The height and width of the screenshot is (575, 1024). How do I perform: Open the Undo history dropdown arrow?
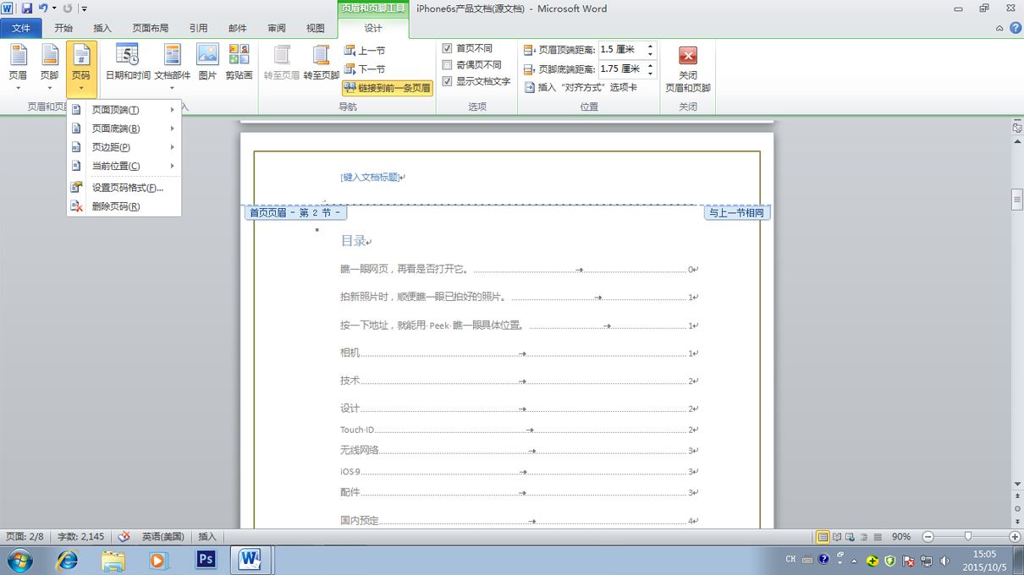54,8
